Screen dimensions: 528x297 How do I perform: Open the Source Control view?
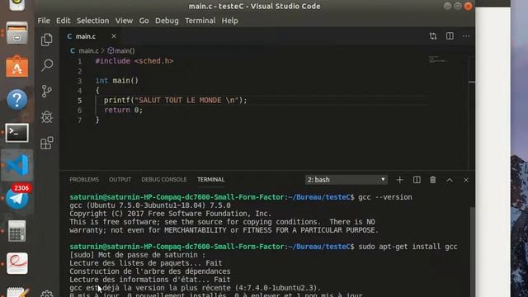click(47, 91)
